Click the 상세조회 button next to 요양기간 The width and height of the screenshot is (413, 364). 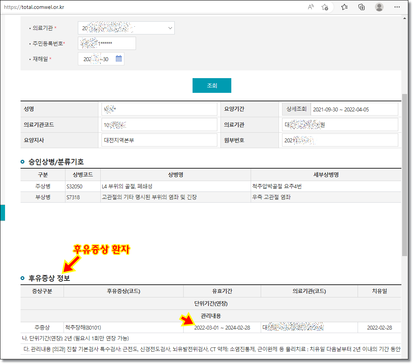(x=296, y=109)
